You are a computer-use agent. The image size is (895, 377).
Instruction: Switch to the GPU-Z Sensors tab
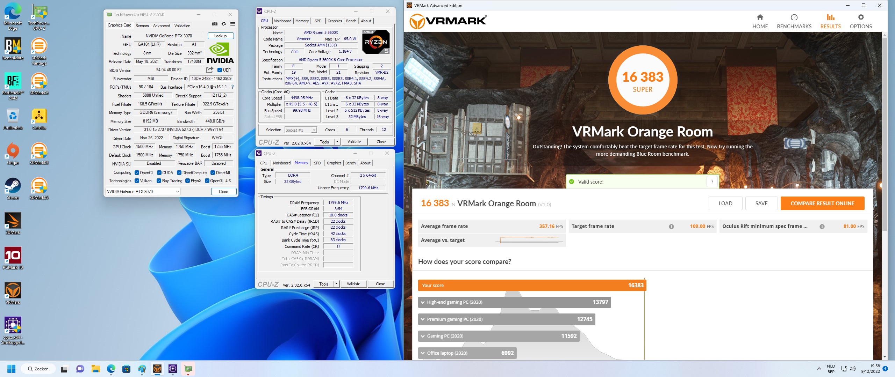pos(142,26)
